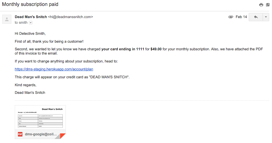Click the sender avatar placeholder

click(7, 19)
